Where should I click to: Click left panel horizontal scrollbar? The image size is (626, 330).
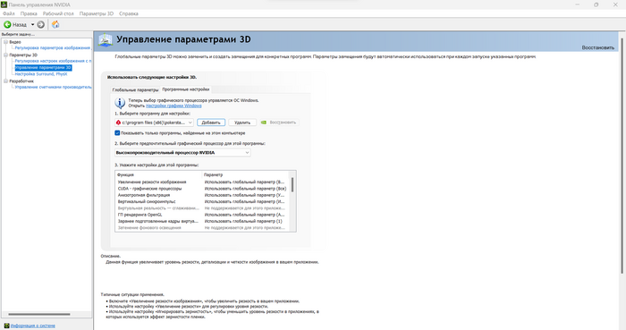pos(39,314)
